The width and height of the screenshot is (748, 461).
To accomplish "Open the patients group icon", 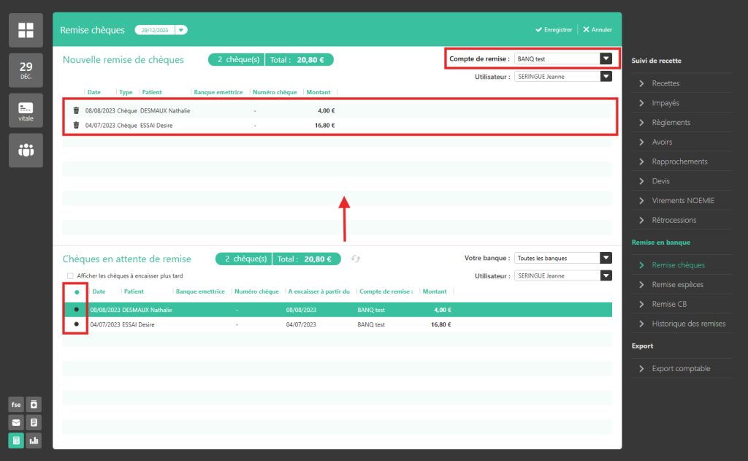I will click(26, 151).
